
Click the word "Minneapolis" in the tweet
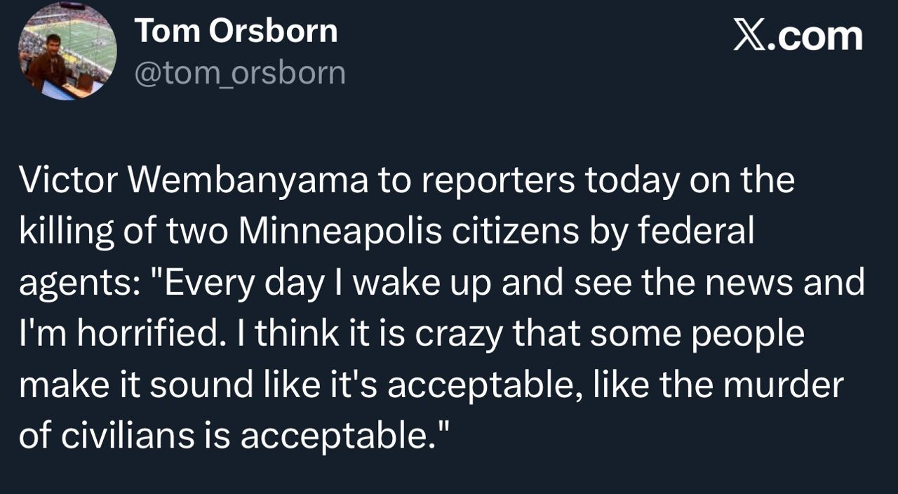[340, 232]
